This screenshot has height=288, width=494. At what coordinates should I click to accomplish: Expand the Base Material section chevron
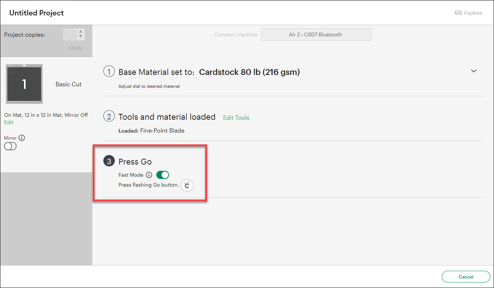pyautogui.click(x=474, y=71)
